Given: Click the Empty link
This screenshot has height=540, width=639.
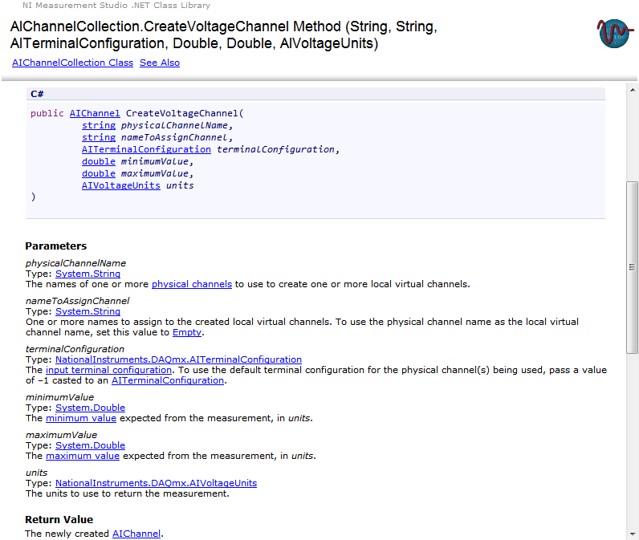Looking at the screenshot, I should 187,332.
